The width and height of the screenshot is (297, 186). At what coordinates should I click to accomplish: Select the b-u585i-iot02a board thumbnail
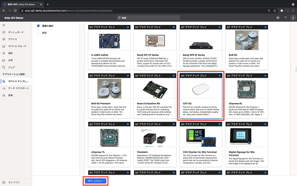point(109,41)
